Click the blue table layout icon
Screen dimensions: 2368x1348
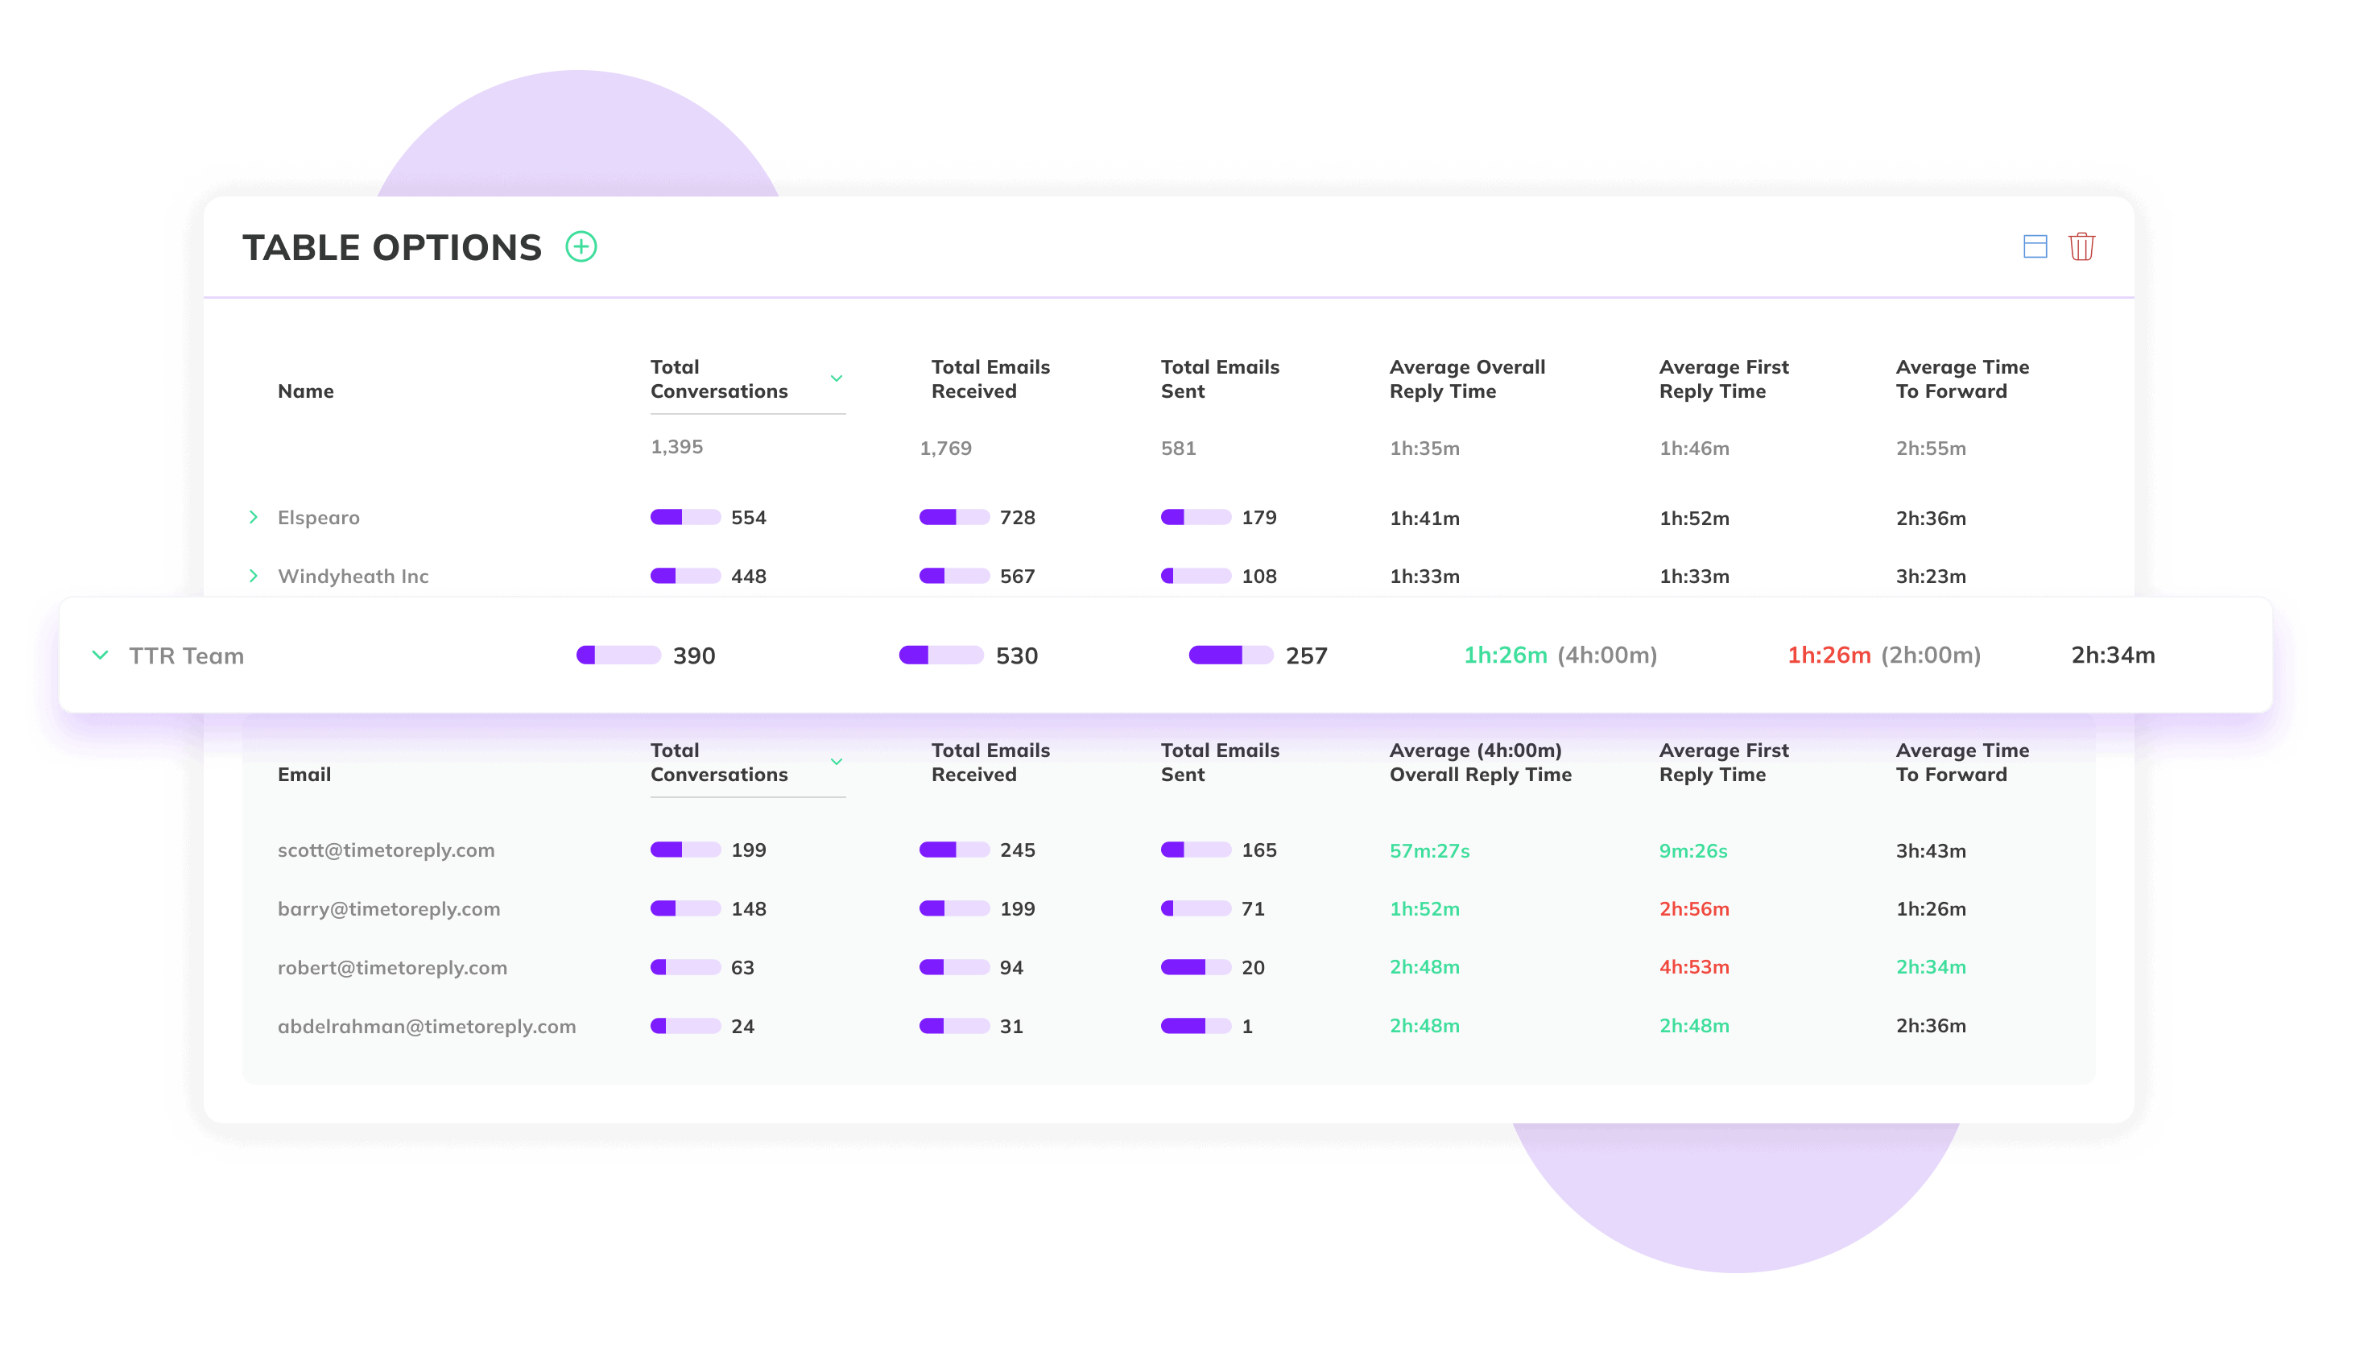[2035, 246]
